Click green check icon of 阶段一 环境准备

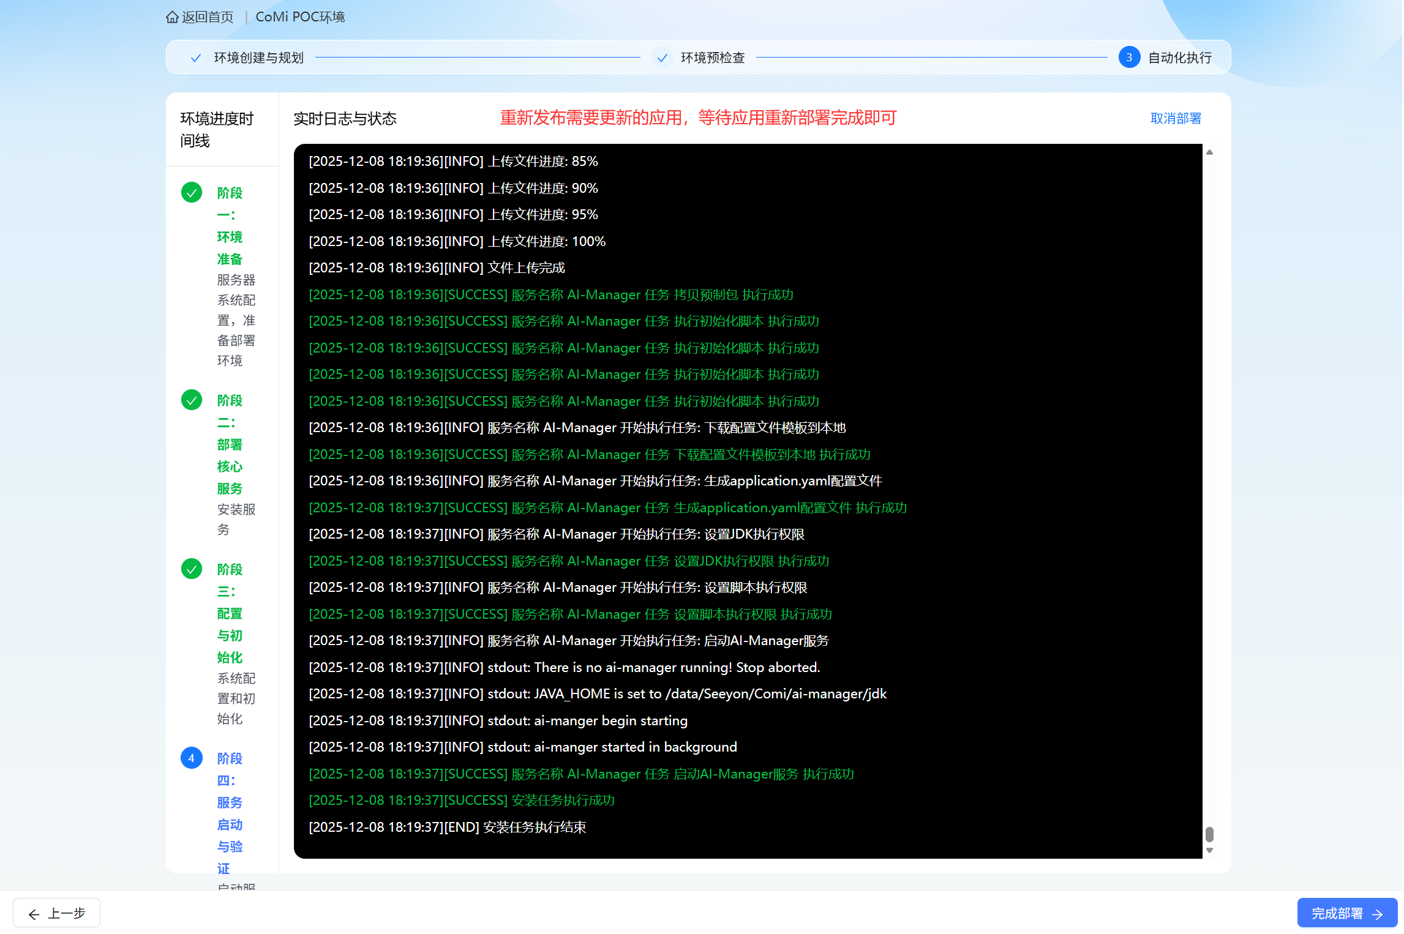(x=192, y=193)
